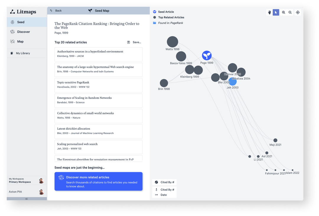
Task: Zoom in on the citation map
Action: [x=283, y=12]
